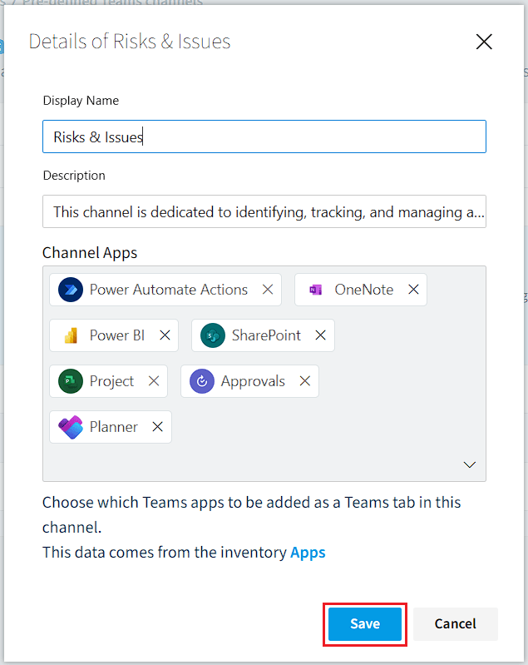The image size is (528, 665).
Task: Remove the OneNote app chip
Action: [413, 290]
